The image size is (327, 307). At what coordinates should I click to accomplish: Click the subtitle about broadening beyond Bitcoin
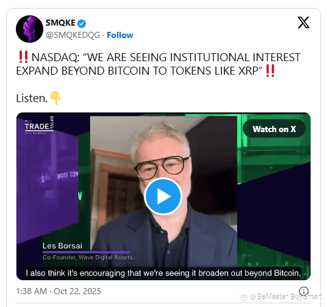tap(163, 273)
